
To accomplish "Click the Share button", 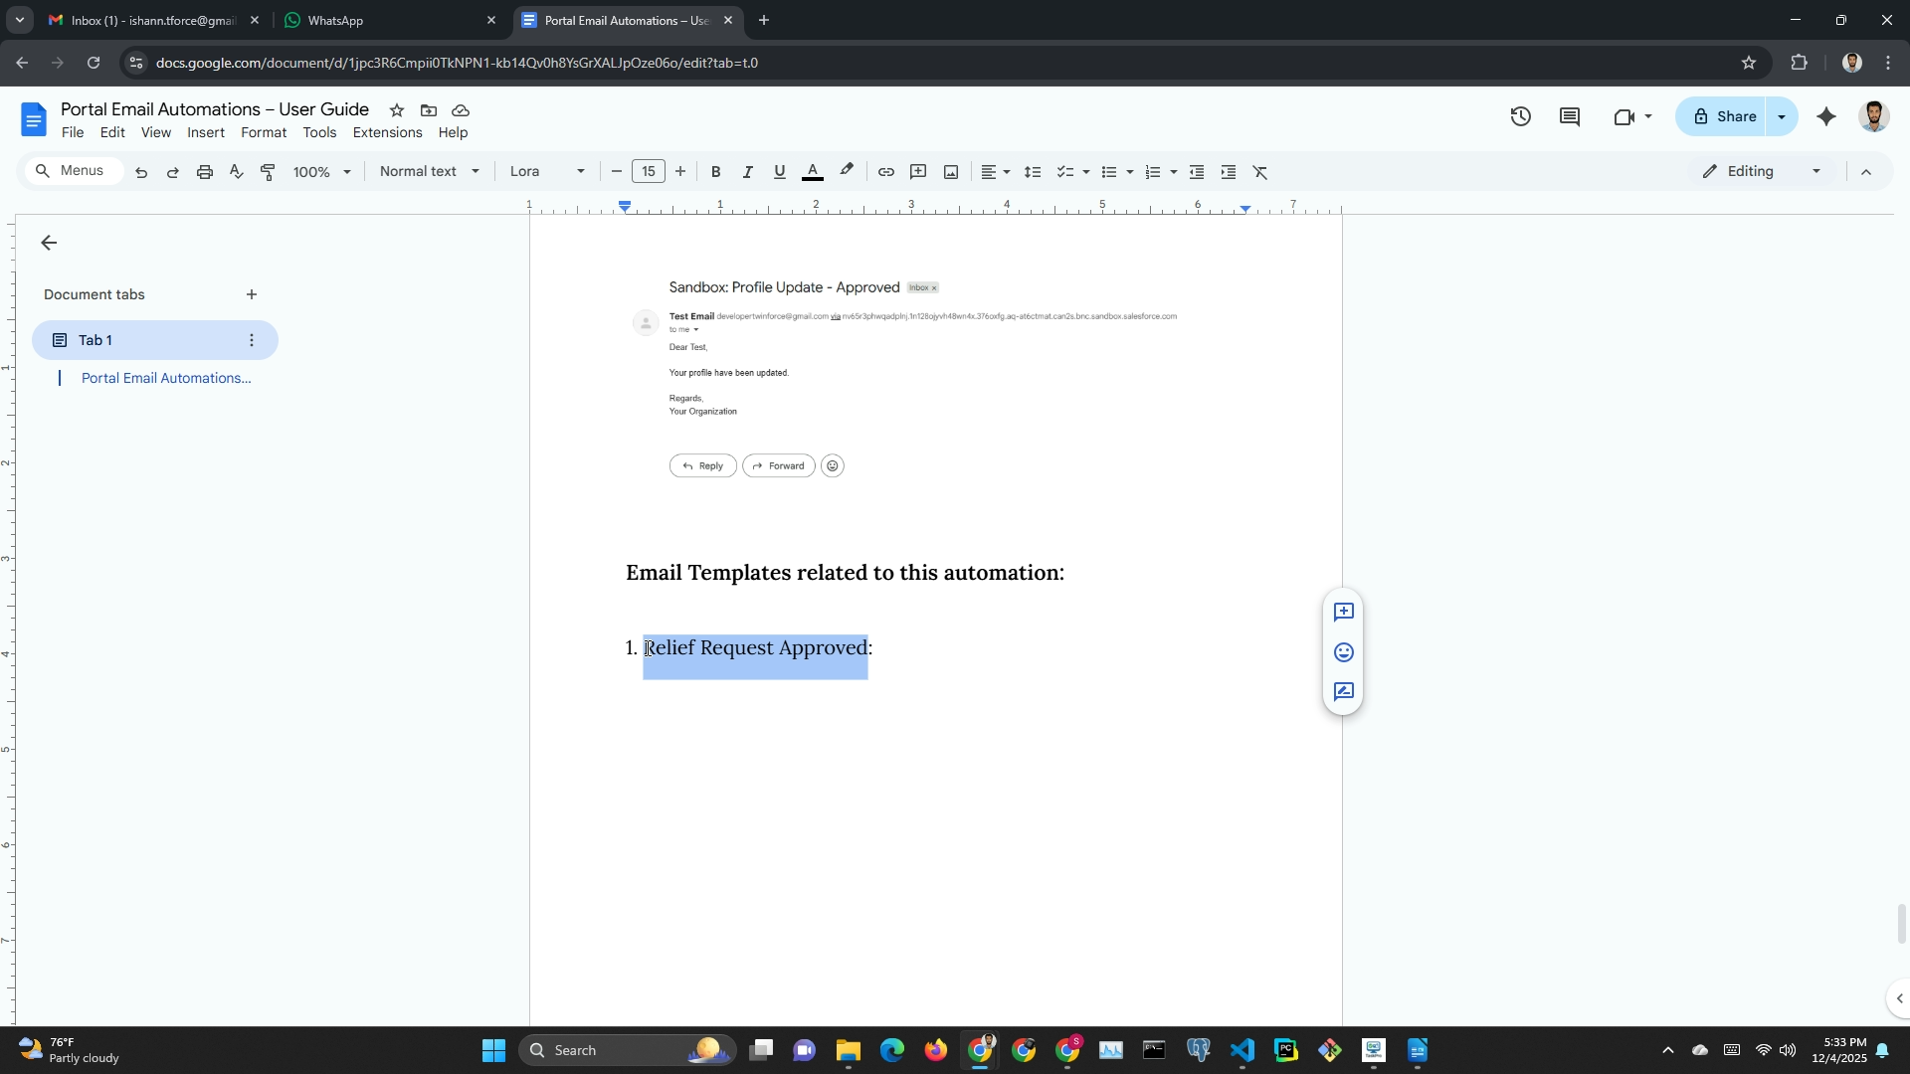I will pyautogui.click(x=1723, y=116).
